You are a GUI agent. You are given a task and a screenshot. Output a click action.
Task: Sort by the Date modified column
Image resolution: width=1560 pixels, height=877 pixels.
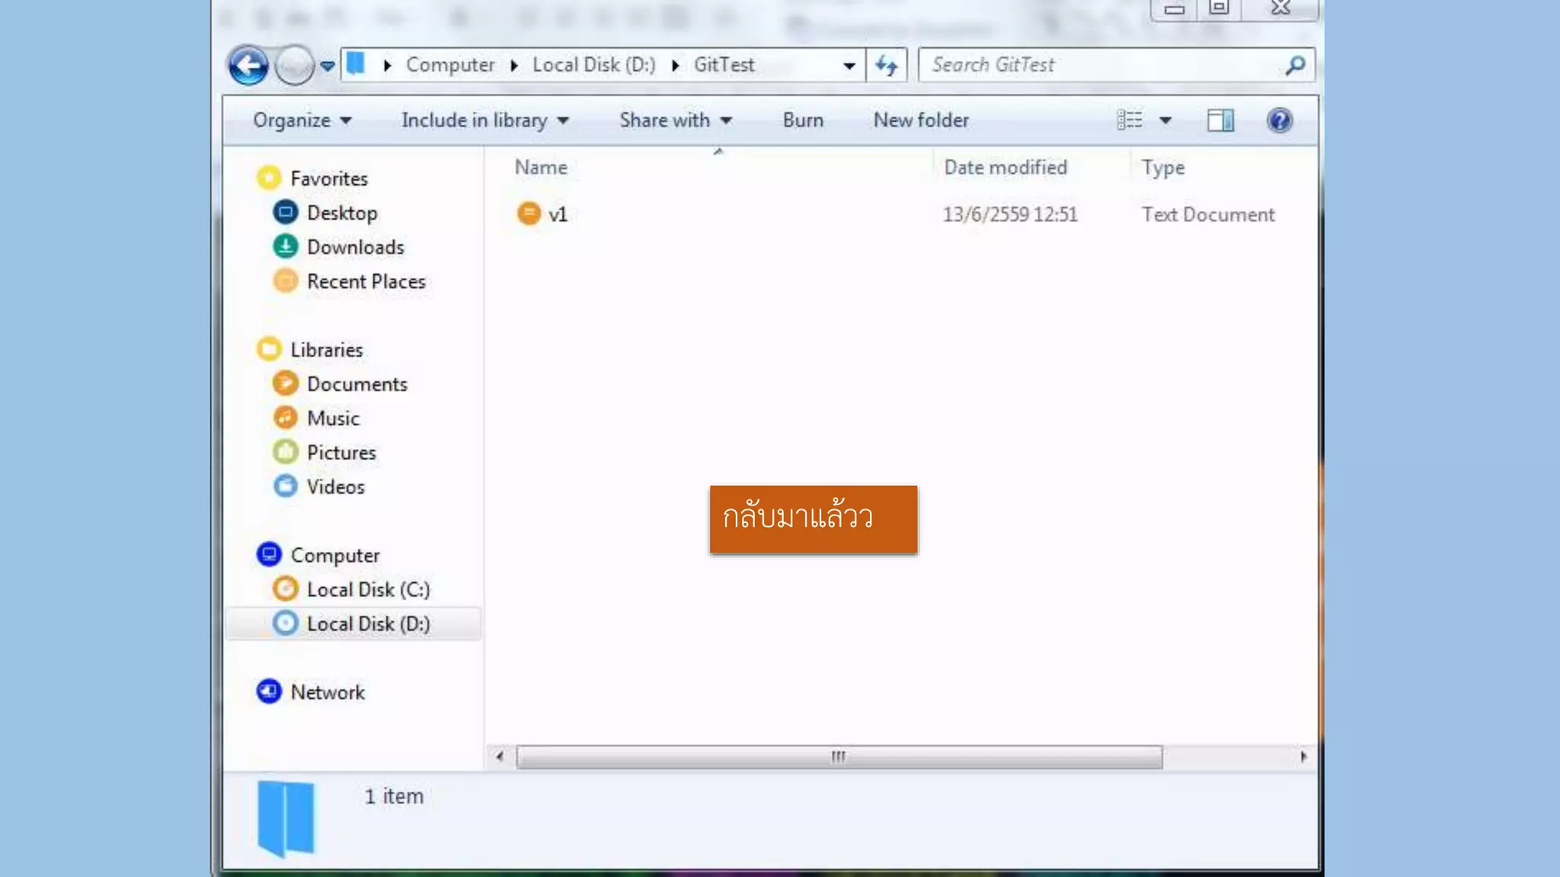(x=1005, y=167)
